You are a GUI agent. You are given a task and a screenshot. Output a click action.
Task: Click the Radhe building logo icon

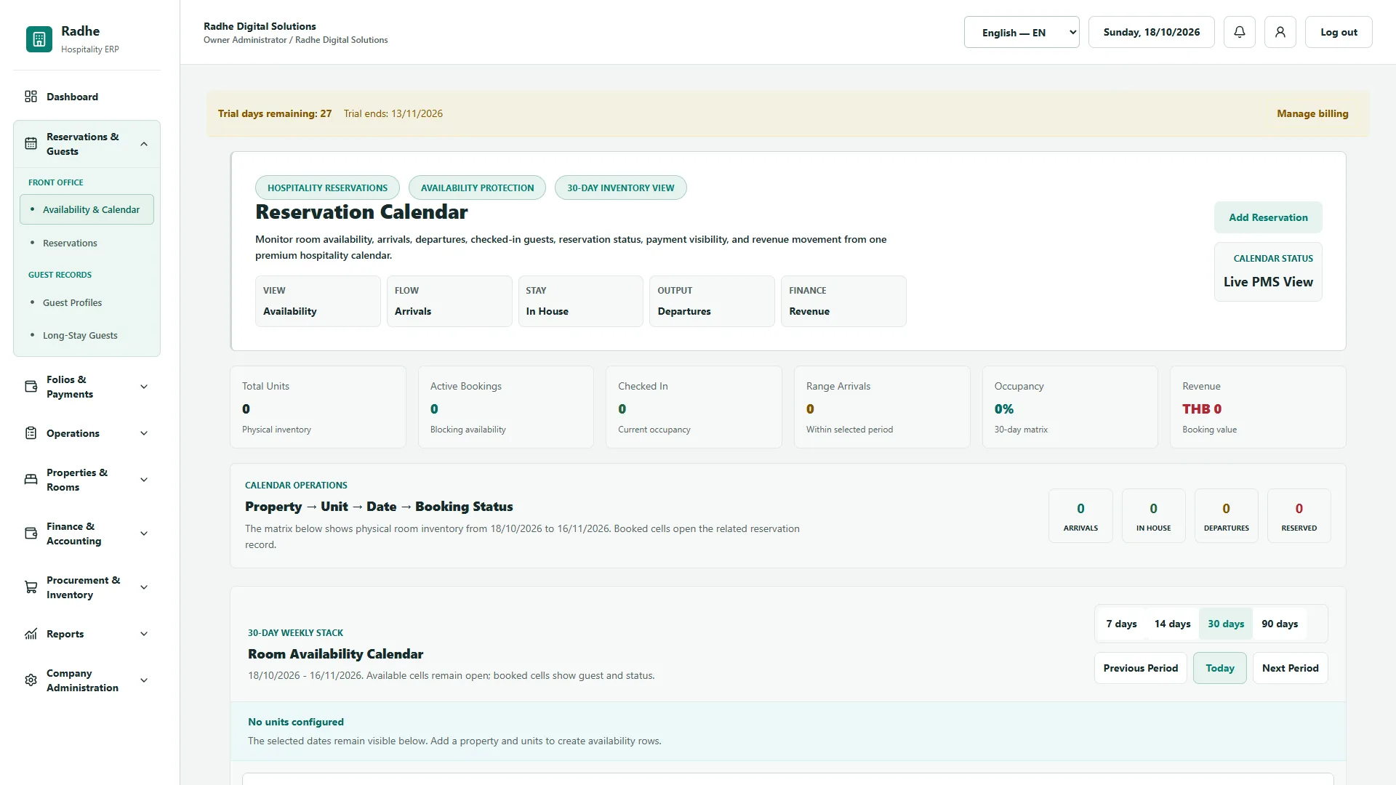pyautogui.click(x=39, y=39)
